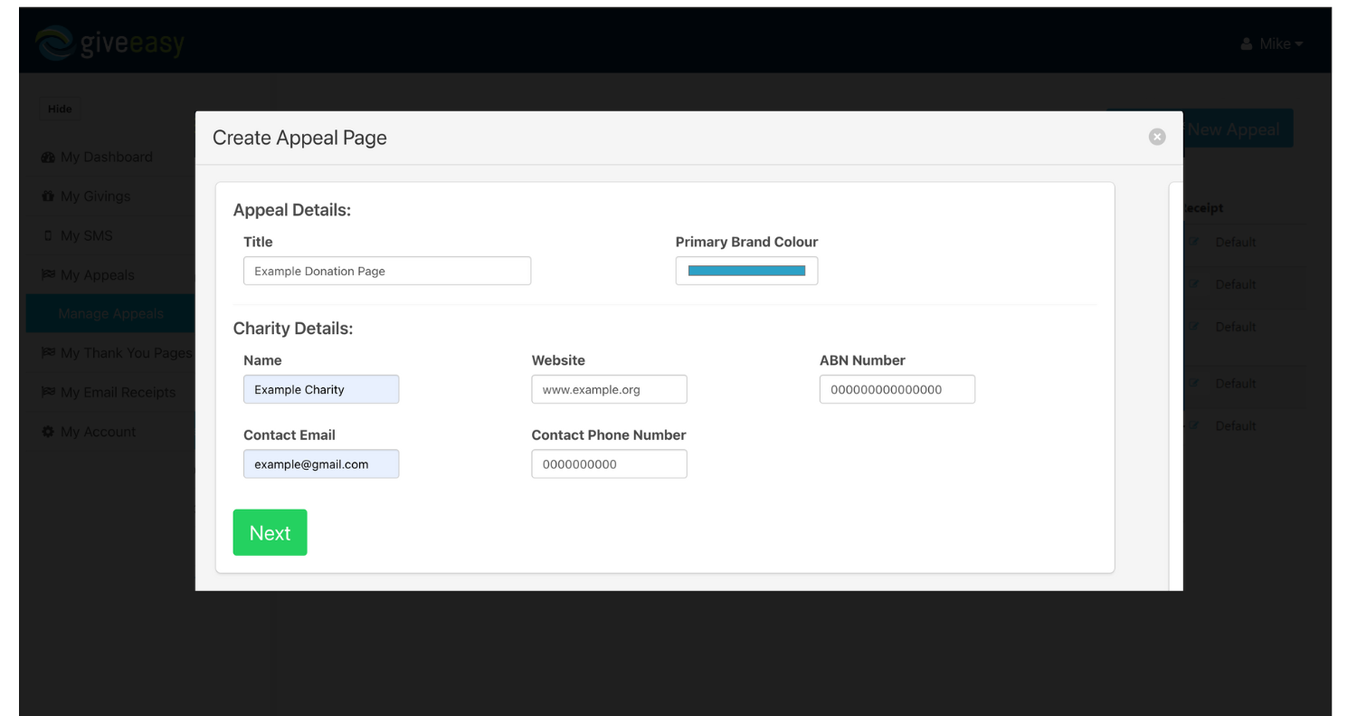The image size is (1357, 716).
Task: Click the Contact Phone Number field
Action: tap(609, 463)
